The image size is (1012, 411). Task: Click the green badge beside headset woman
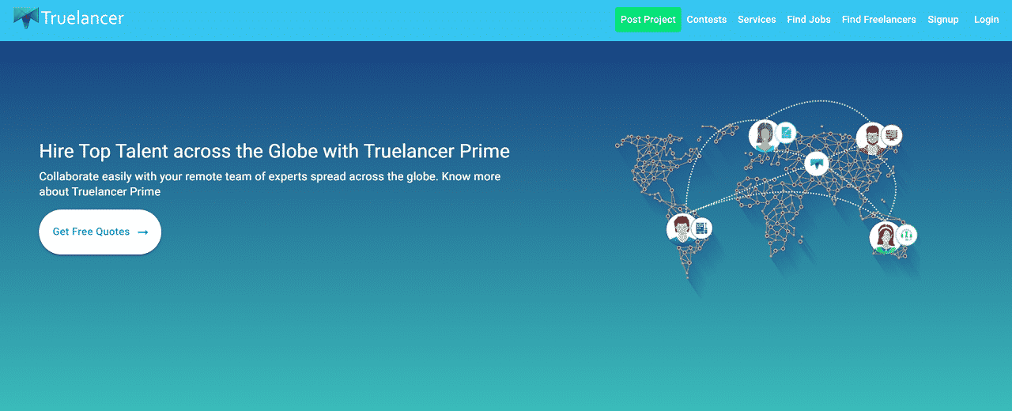[907, 235]
